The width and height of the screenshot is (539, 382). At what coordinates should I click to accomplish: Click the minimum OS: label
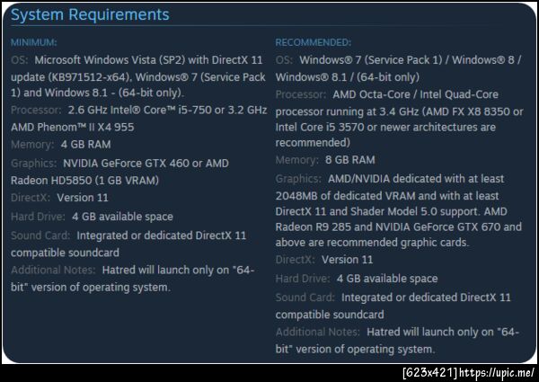(x=19, y=60)
